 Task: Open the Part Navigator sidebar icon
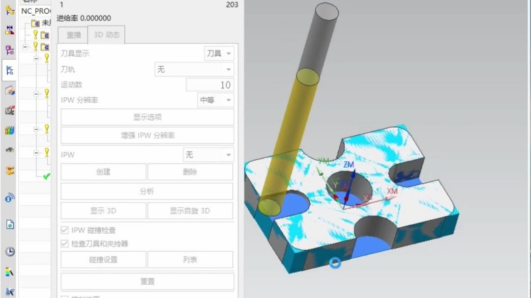9,51
